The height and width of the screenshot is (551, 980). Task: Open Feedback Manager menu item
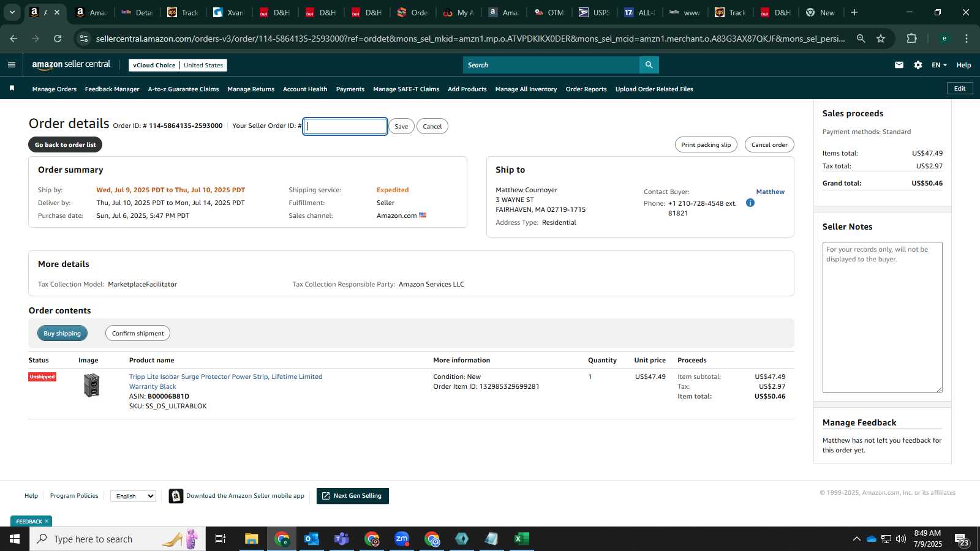coord(112,89)
